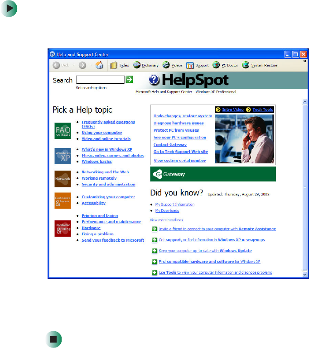
Task: Click the FAQ Videos topic icon
Action: coord(63,131)
